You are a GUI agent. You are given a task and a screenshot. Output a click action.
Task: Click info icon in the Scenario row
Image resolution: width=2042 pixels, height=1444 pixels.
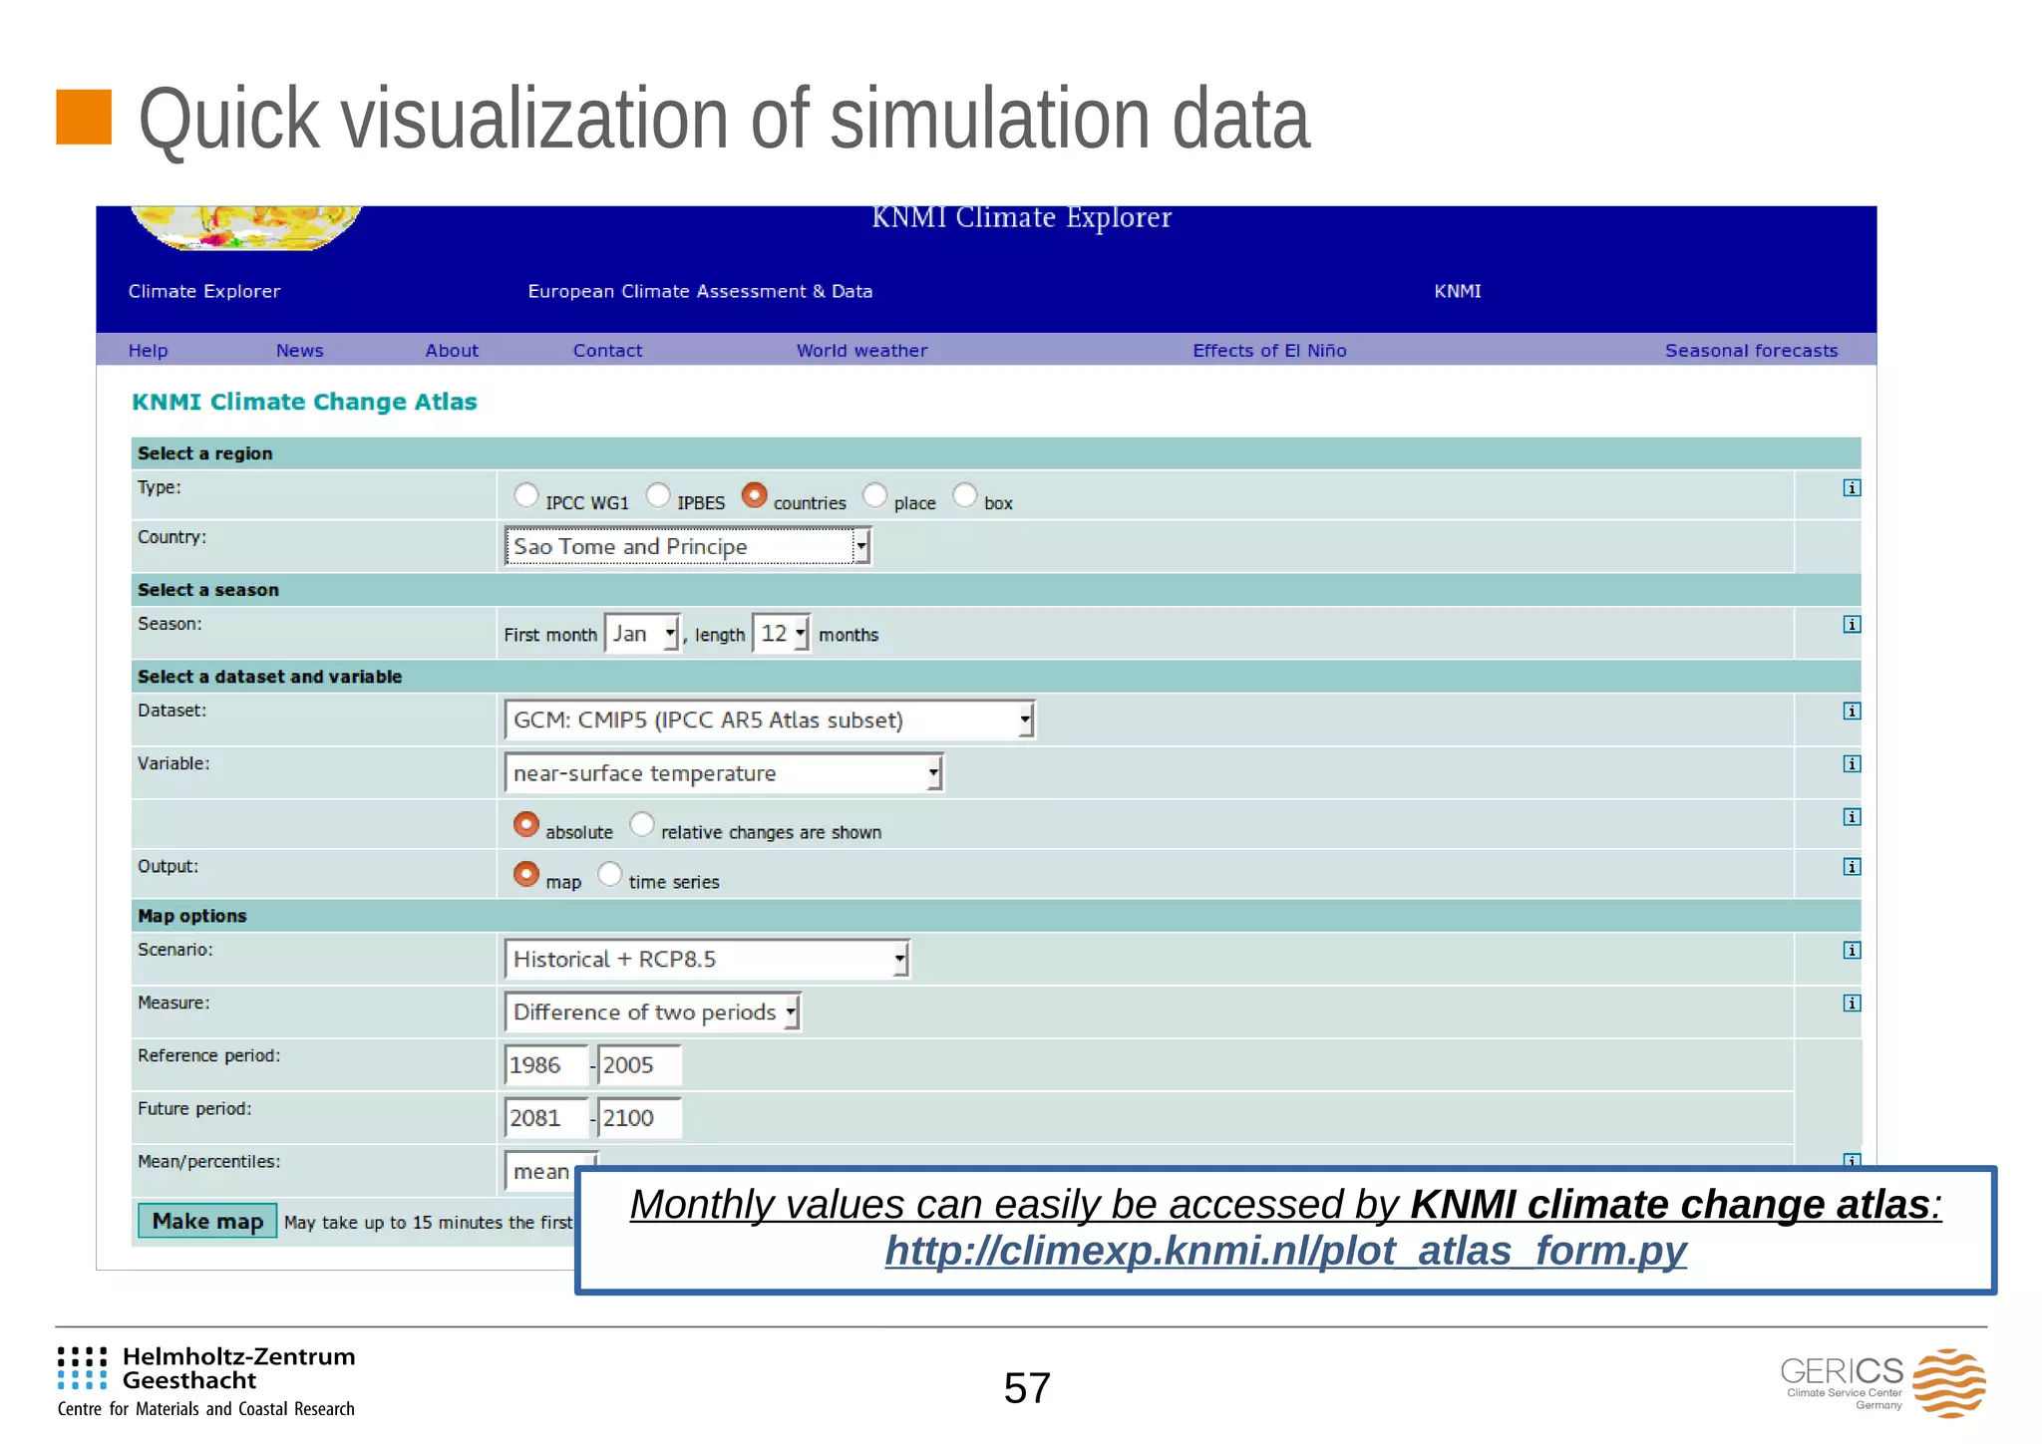(x=1851, y=951)
